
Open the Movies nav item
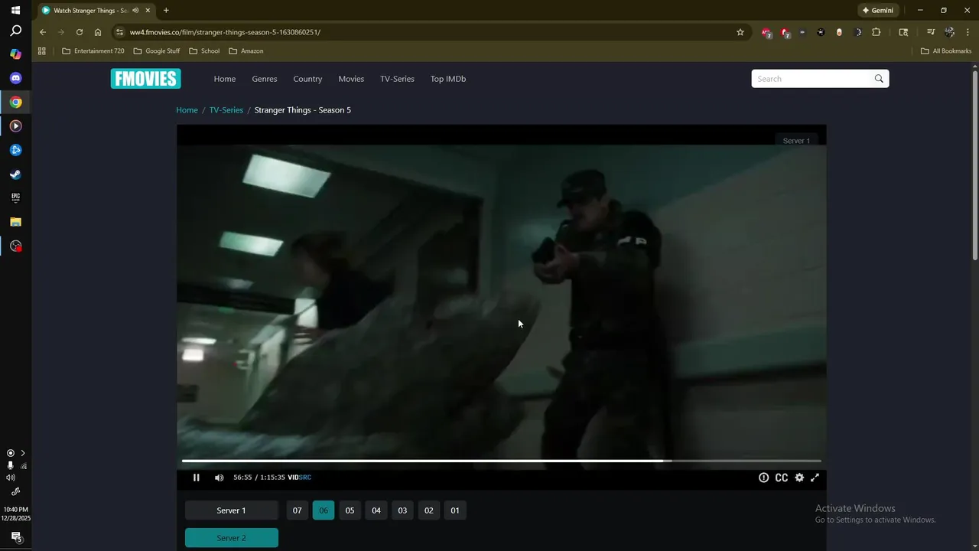351,79
